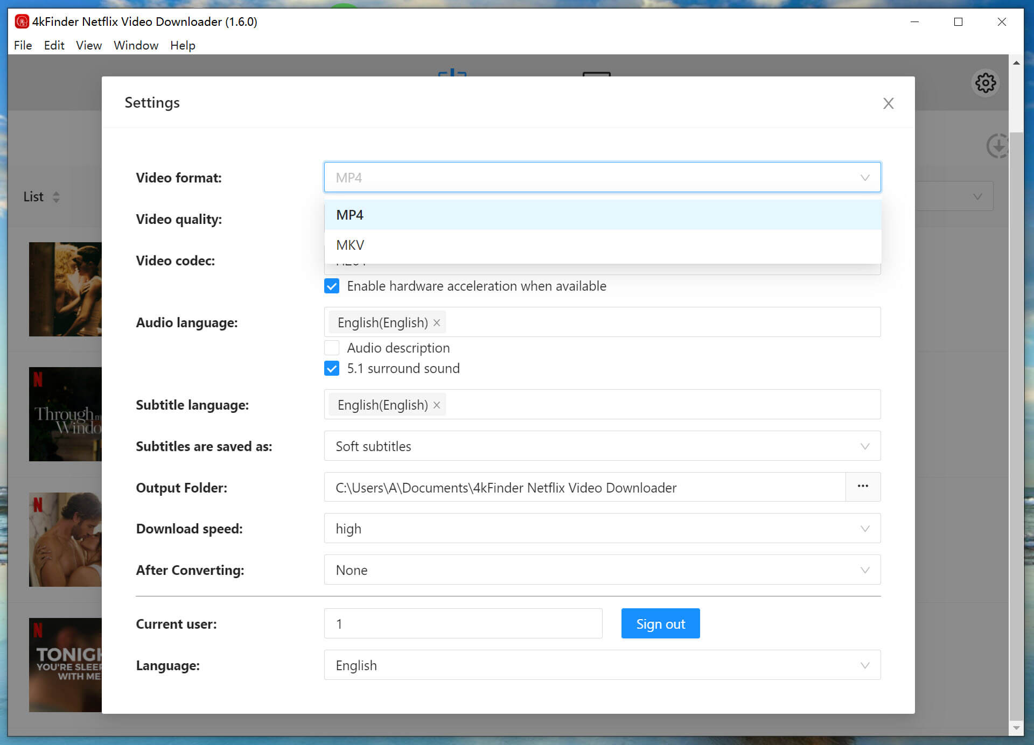The width and height of the screenshot is (1034, 745).
Task: Open the Window menu
Action: click(136, 45)
